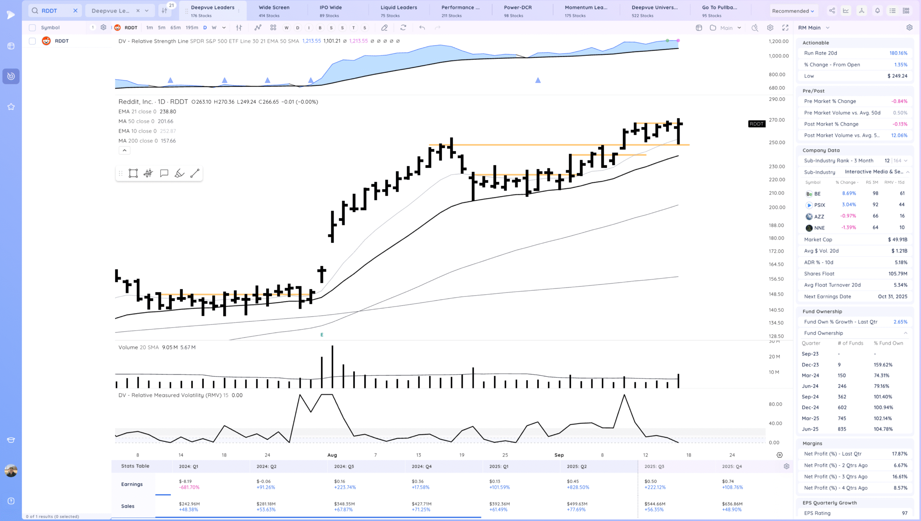Screen dimensions: 921x521
Task: Toggle the T marker circle button
Action: pos(354,28)
